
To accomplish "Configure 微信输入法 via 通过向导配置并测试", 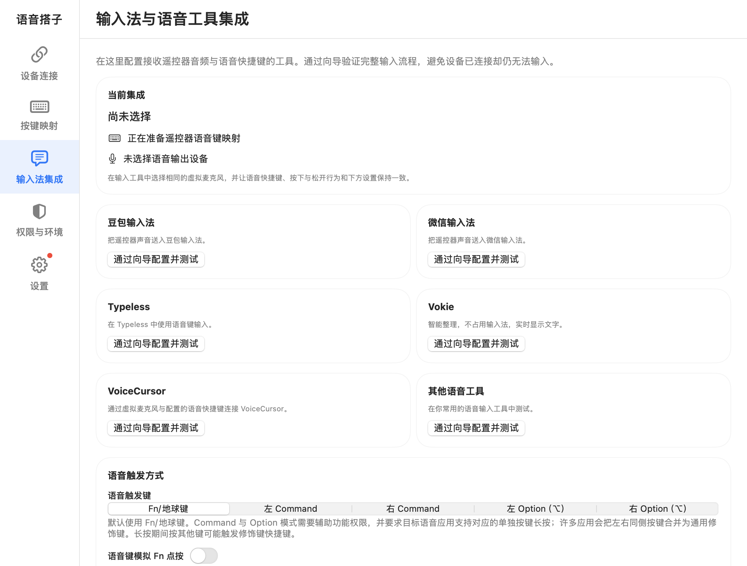I will pyautogui.click(x=476, y=260).
